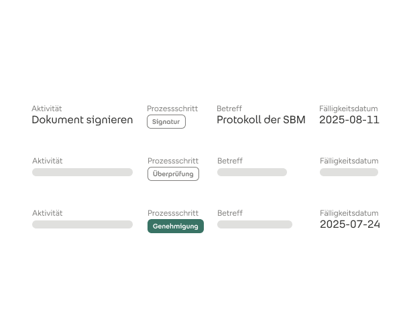
Task: Click the green Genehmigung badge
Action: point(176,226)
